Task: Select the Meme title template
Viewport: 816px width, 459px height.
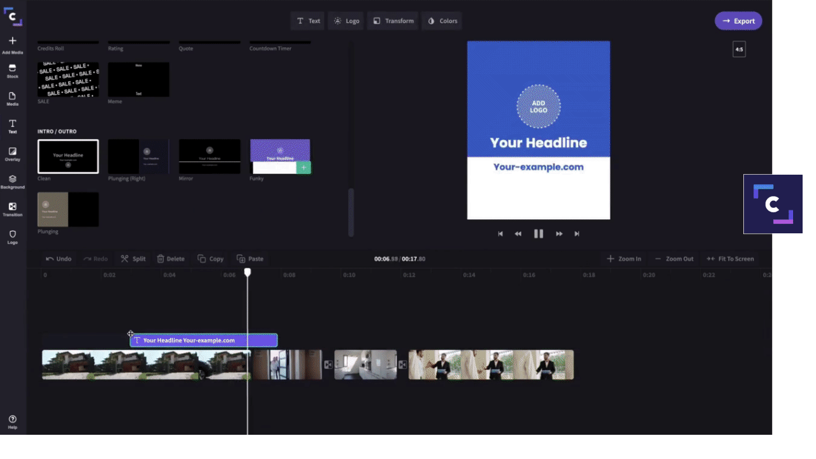Action: (x=139, y=80)
